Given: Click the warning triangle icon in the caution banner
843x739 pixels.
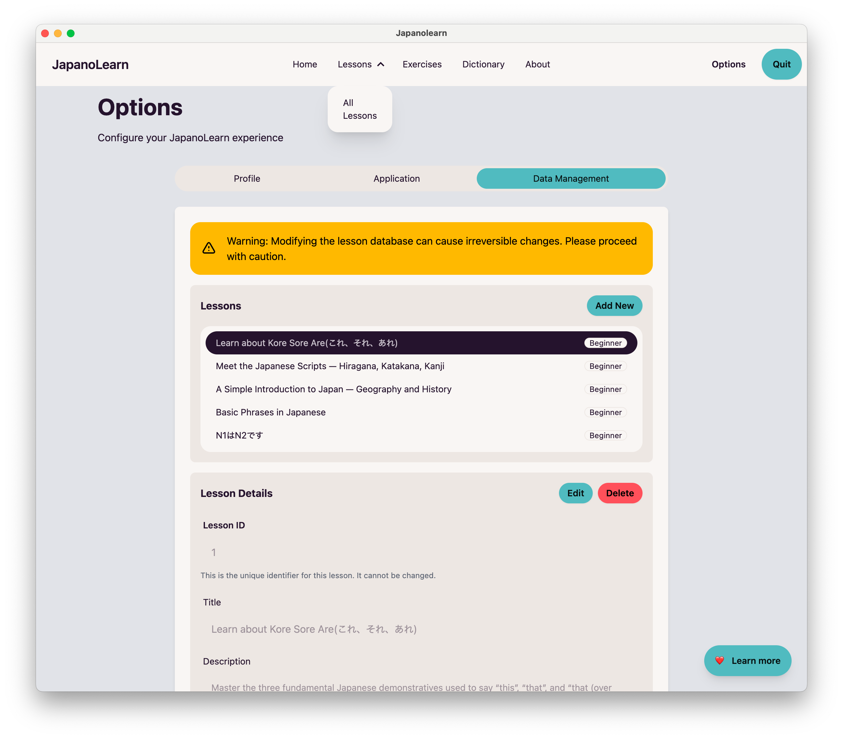Looking at the screenshot, I should pyautogui.click(x=208, y=248).
